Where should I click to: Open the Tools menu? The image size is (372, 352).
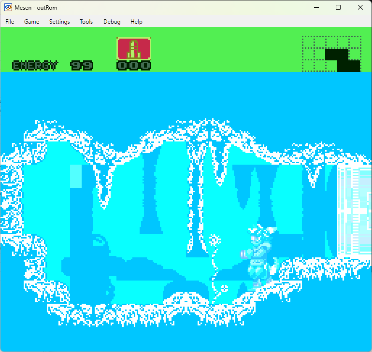(86, 22)
